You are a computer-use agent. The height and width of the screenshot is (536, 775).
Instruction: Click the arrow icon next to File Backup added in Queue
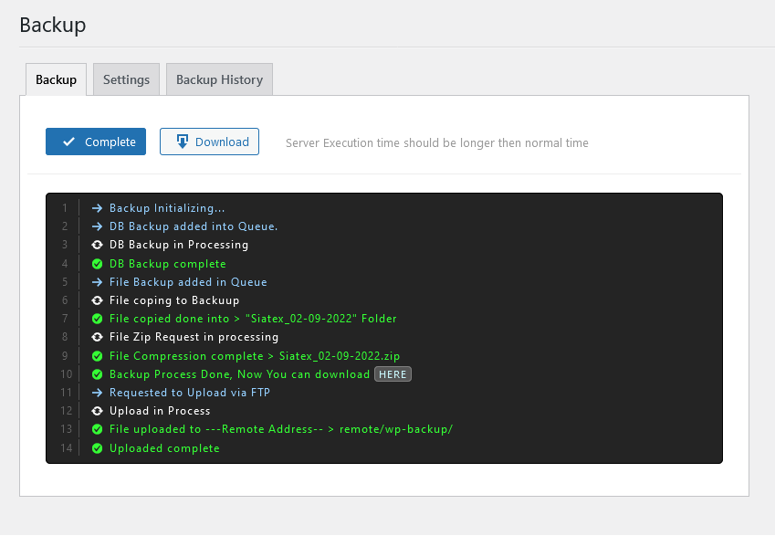tap(97, 281)
